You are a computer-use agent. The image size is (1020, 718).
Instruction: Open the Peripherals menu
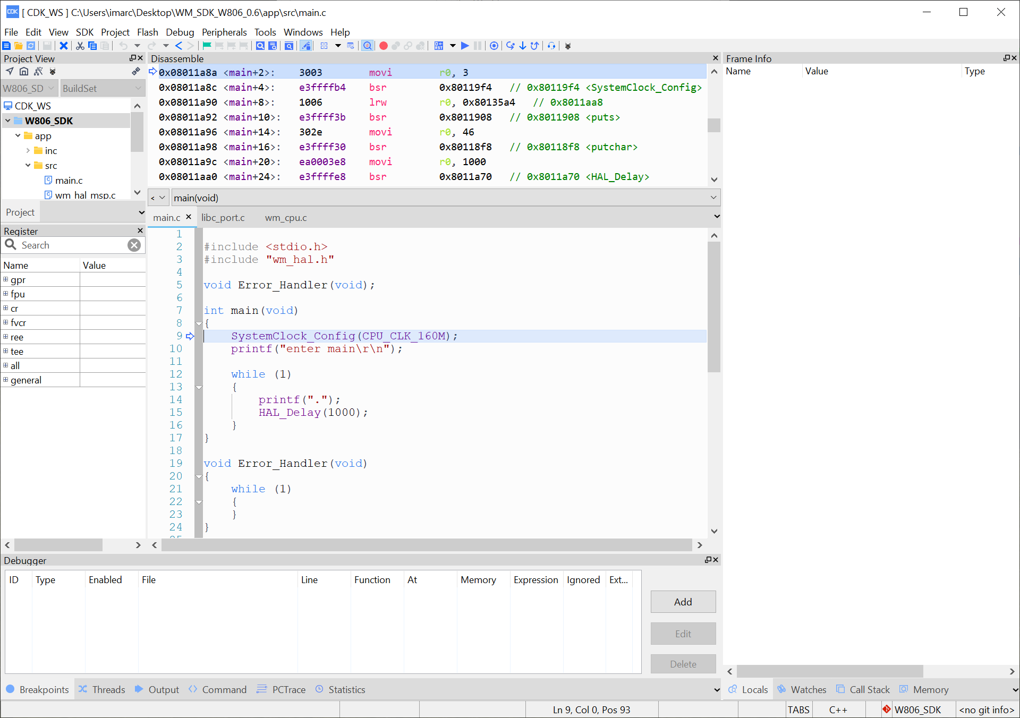pos(224,32)
